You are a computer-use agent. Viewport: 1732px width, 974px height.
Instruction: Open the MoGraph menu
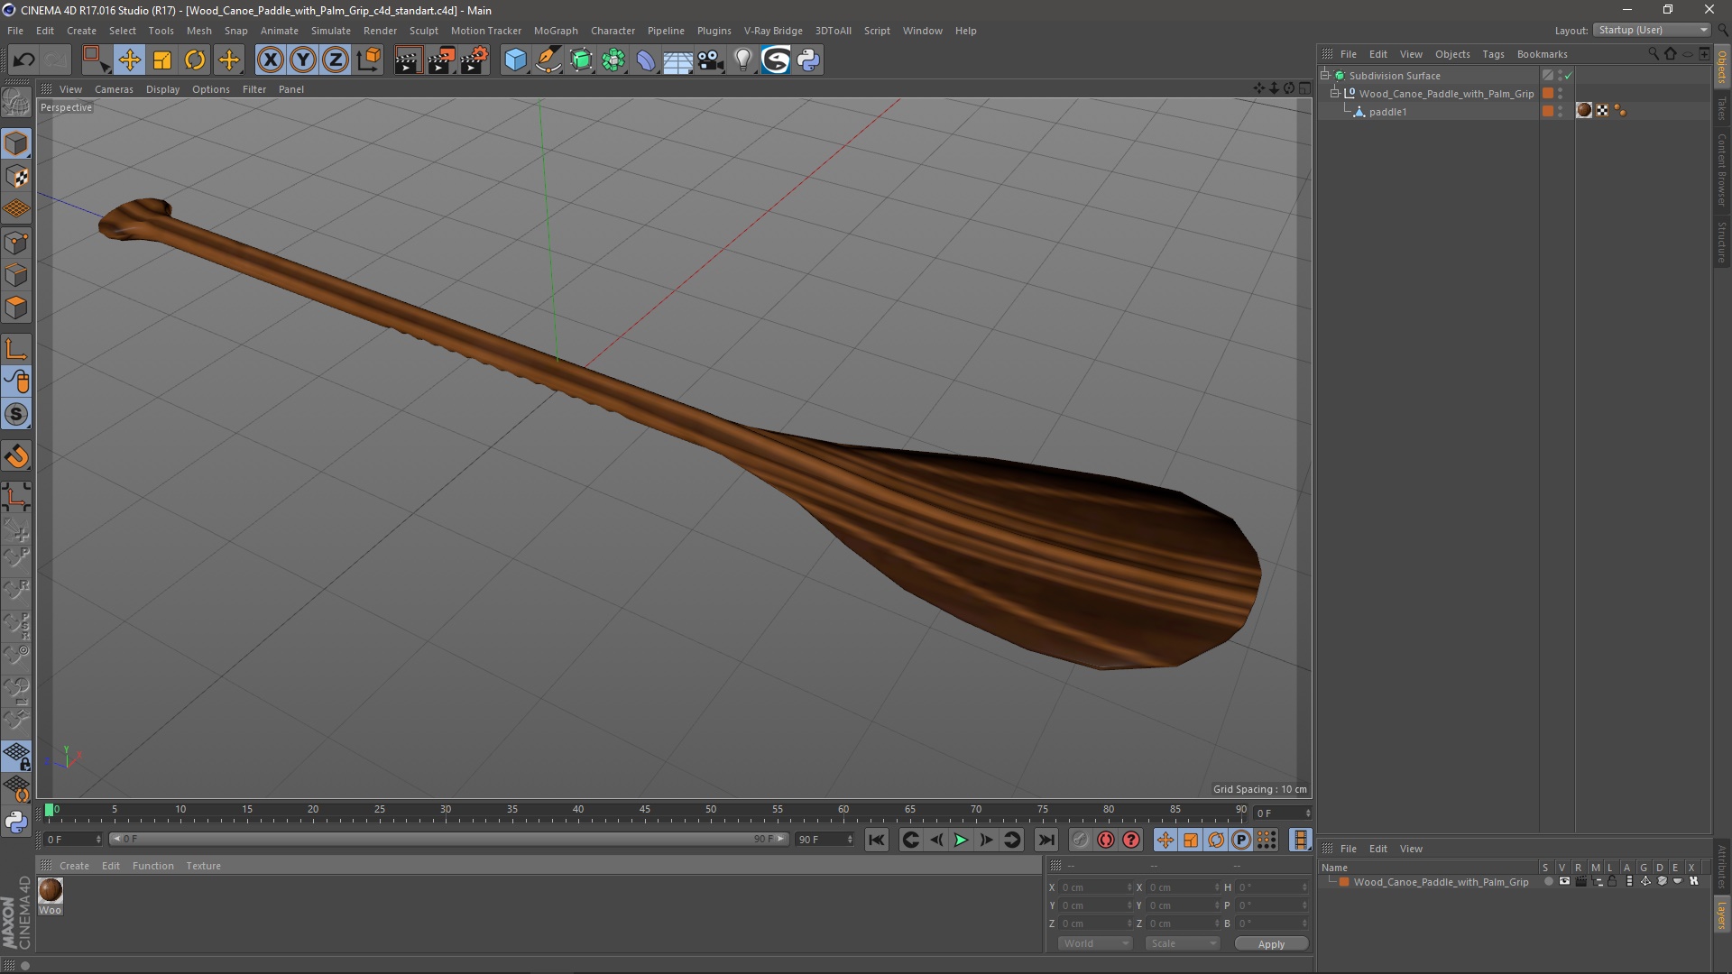click(556, 31)
